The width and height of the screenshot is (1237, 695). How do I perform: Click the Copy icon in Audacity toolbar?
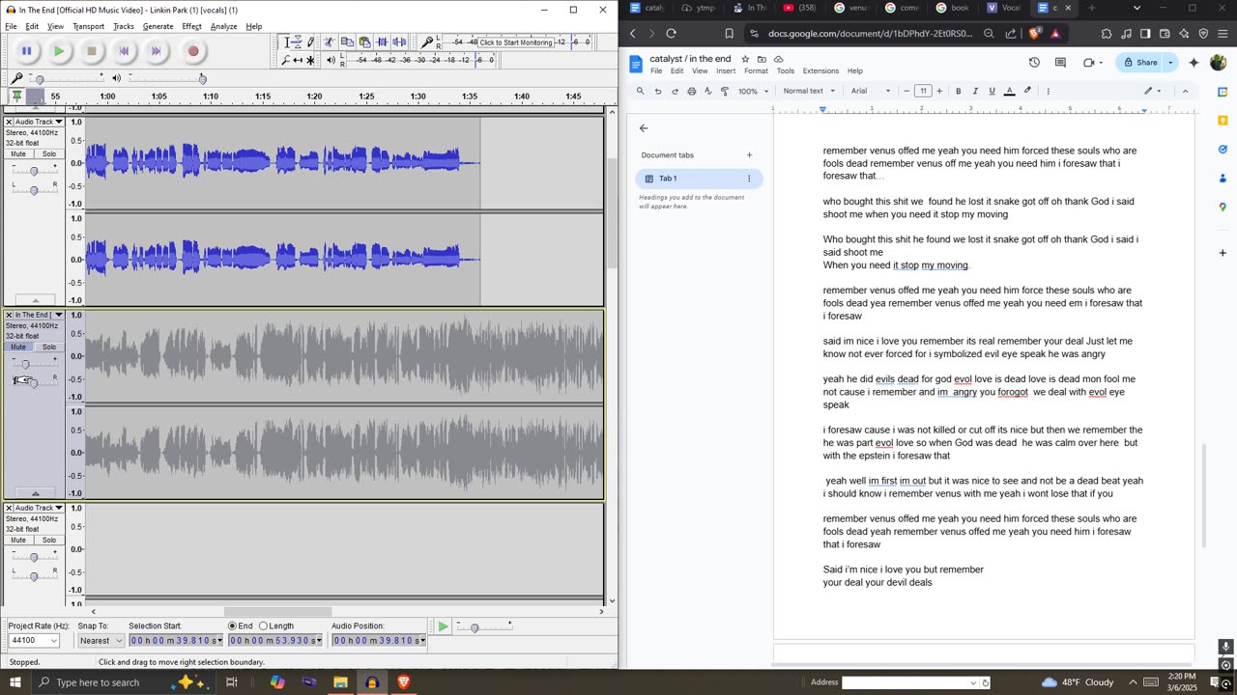tap(347, 42)
